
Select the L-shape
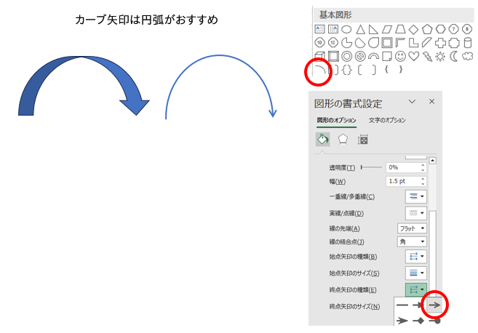tap(413, 43)
